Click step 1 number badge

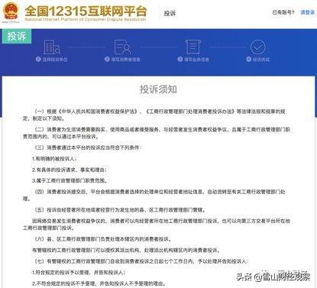click(x=38, y=60)
